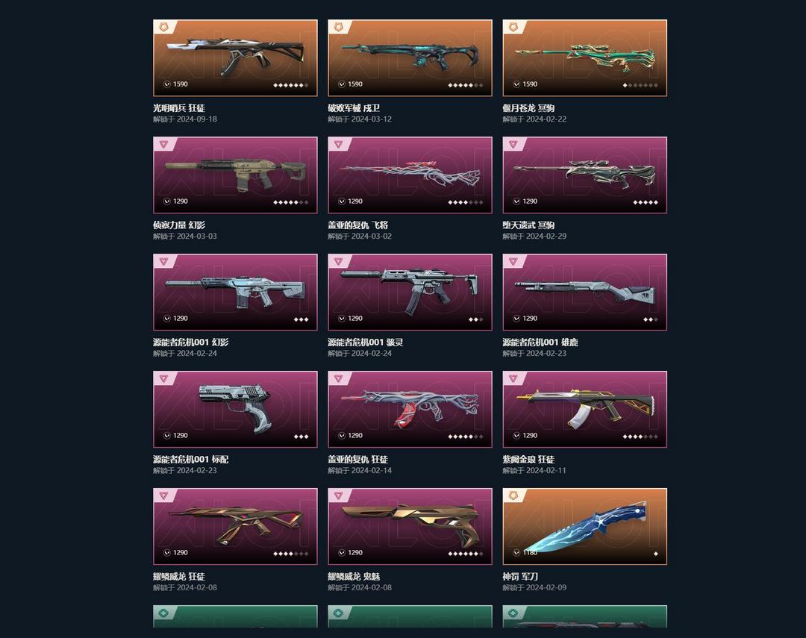Click the 光明哨兵 狂徒 skin name text

[179, 108]
